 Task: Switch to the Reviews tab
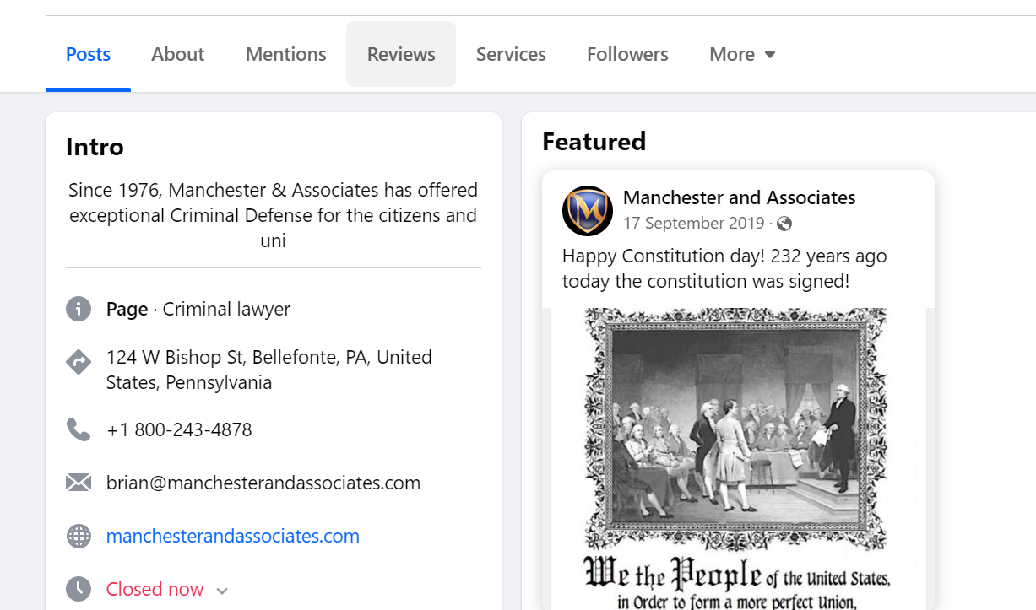400,53
